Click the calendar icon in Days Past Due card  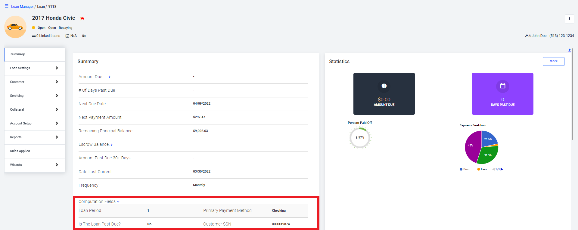[x=503, y=86]
